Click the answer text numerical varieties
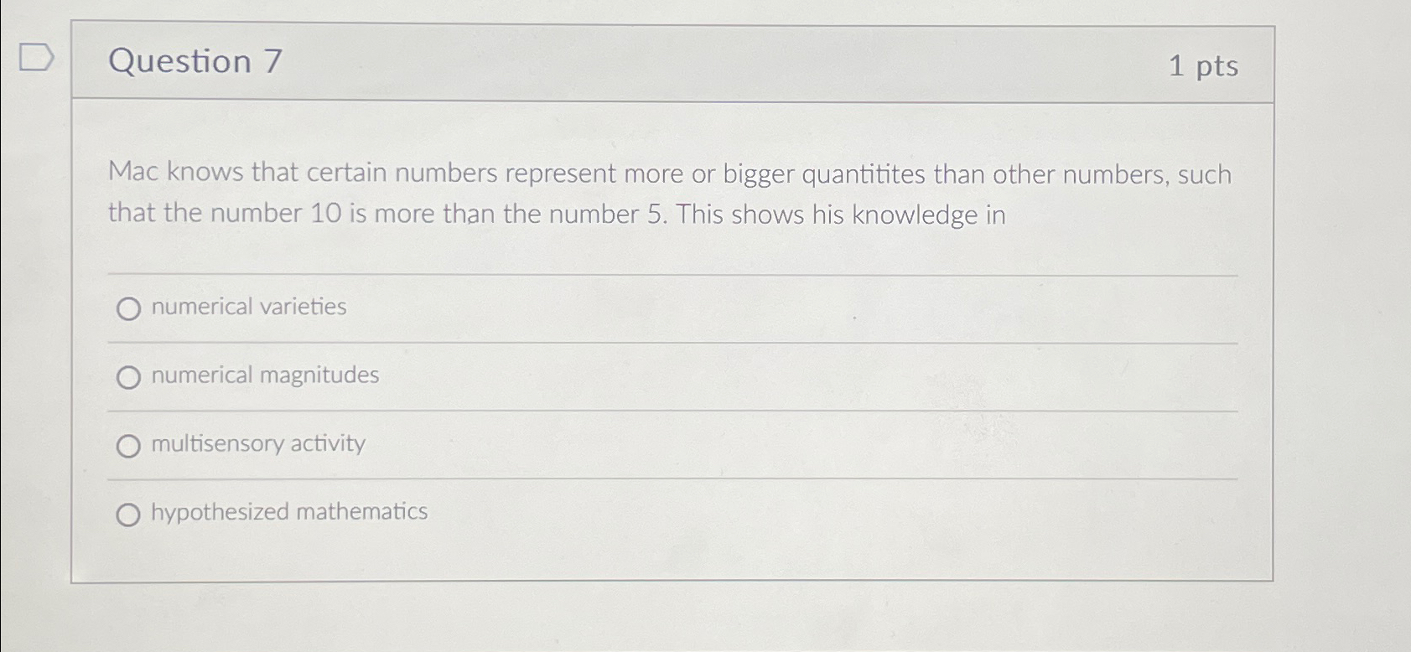 [248, 307]
